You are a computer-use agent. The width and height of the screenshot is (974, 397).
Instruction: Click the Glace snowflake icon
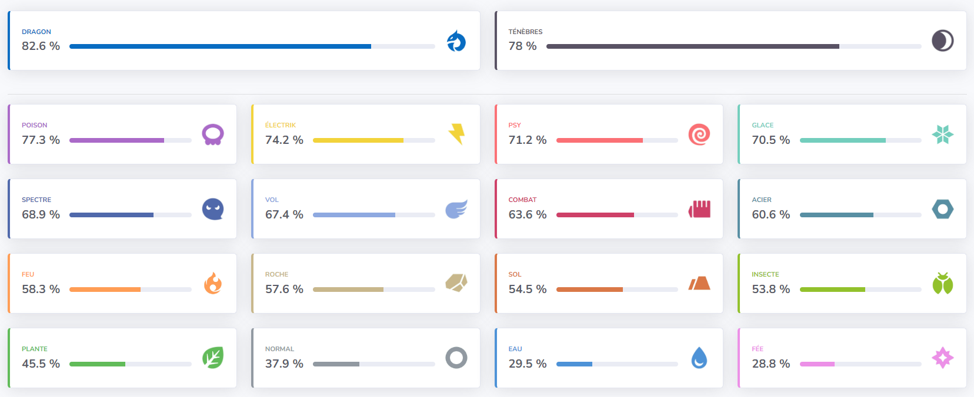click(942, 134)
